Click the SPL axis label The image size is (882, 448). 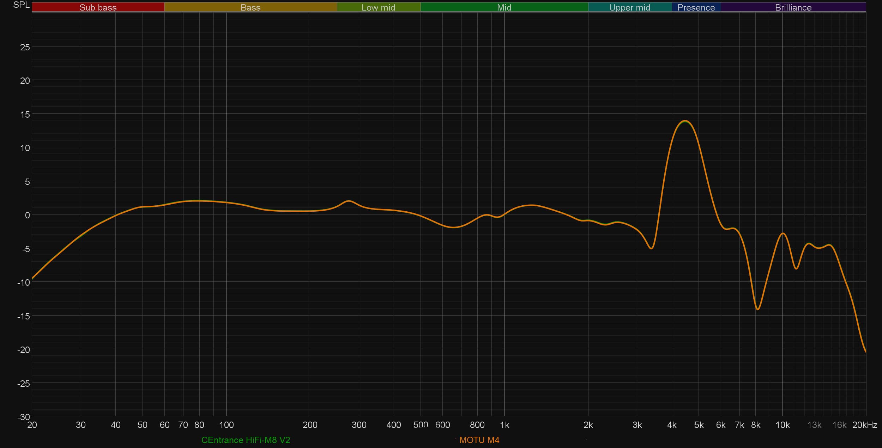tap(21, 5)
